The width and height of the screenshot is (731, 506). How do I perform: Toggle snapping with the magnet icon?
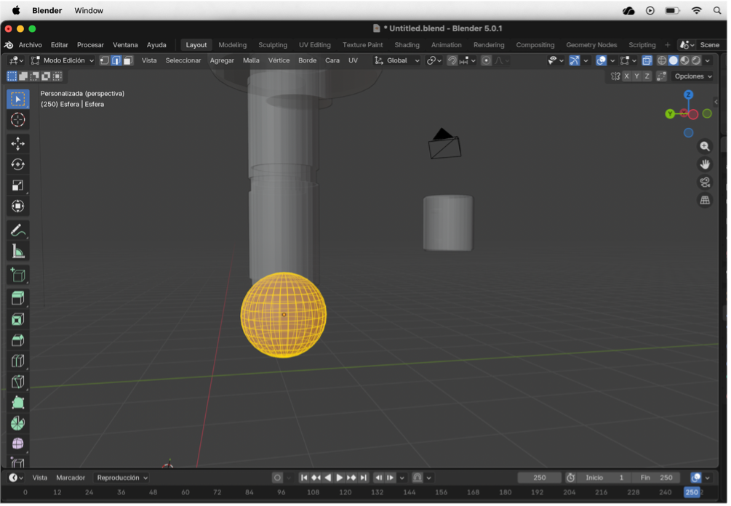click(452, 60)
